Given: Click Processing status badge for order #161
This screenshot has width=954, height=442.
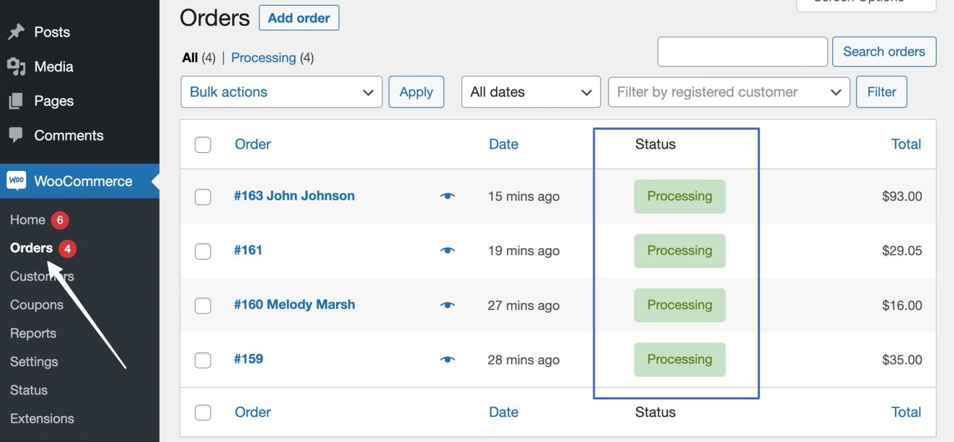Looking at the screenshot, I should click(679, 251).
